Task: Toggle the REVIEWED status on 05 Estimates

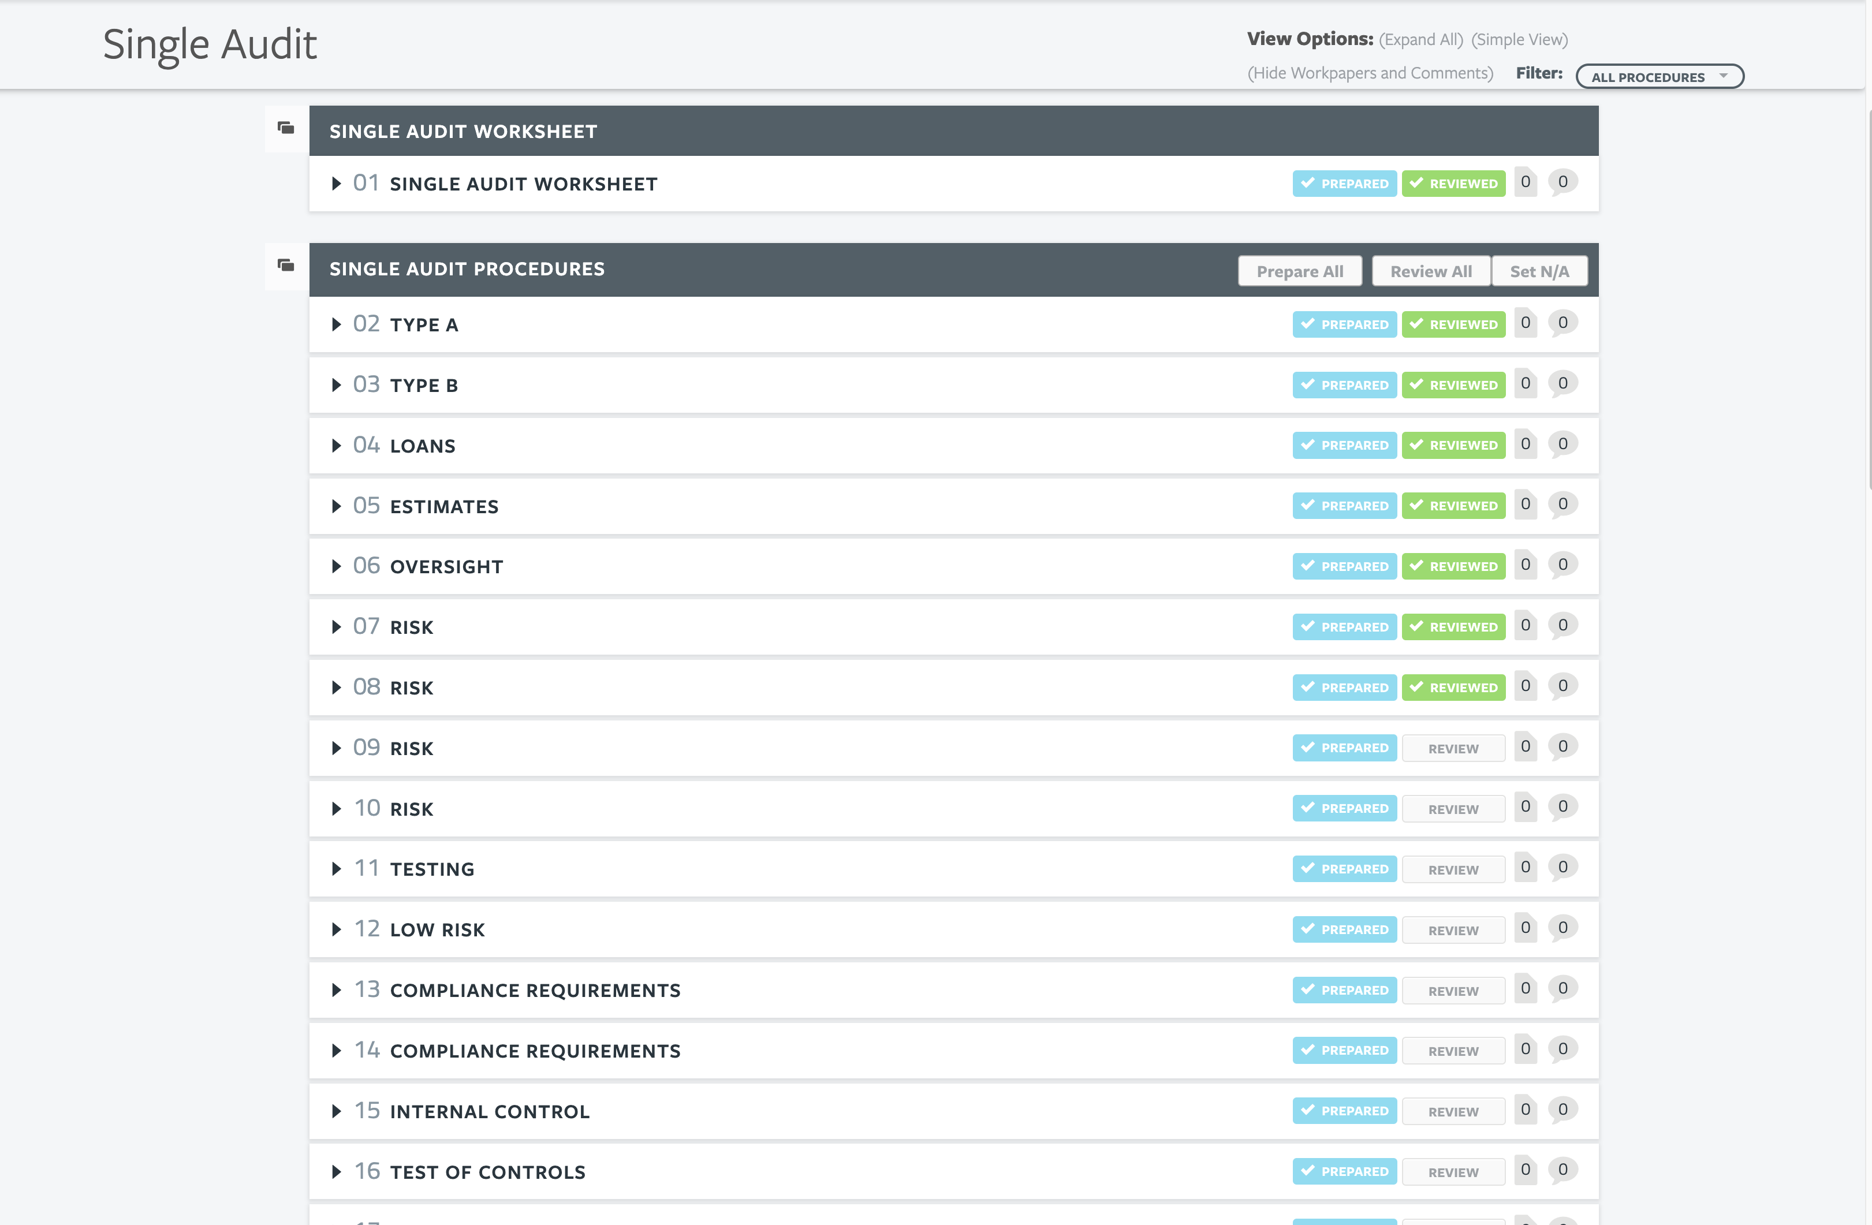Action: point(1453,505)
